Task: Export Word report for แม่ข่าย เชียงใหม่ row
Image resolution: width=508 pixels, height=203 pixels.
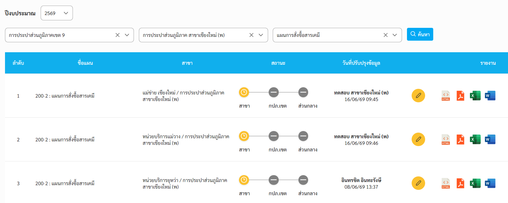Action: (x=490, y=96)
